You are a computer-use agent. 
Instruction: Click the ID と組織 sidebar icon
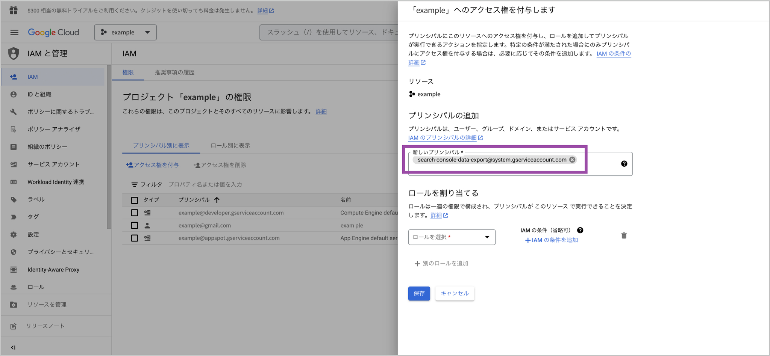click(x=14, y=94)
